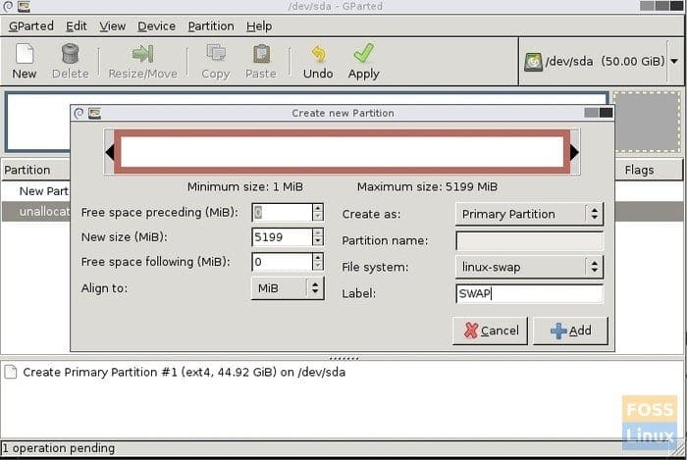The width and height of the screenshot is (687, 460).
Task: Click the '1 operation pending' status text
Action: (x=59, y=448)
